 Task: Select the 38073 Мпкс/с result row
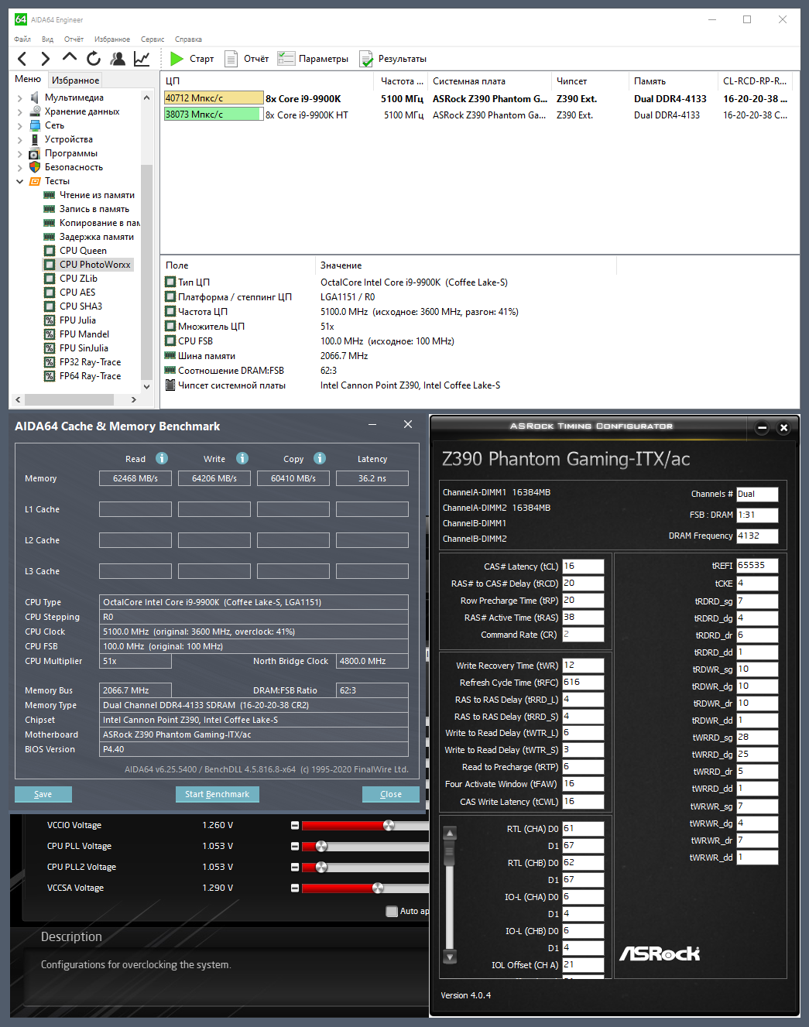point(478,115)
